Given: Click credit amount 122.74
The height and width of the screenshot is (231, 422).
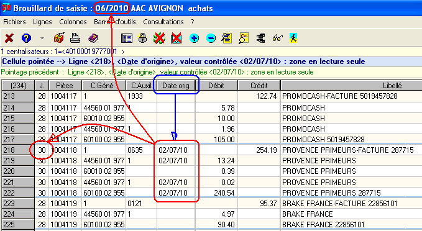Looking at the screenshot, I should [266, 96].
